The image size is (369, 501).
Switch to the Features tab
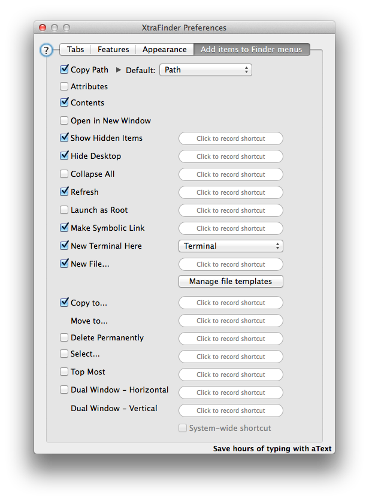[x=113, y=50]
